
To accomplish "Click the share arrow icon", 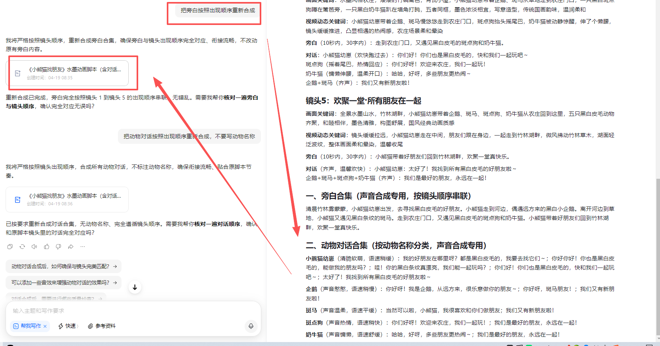I will (x=71, y=247).
